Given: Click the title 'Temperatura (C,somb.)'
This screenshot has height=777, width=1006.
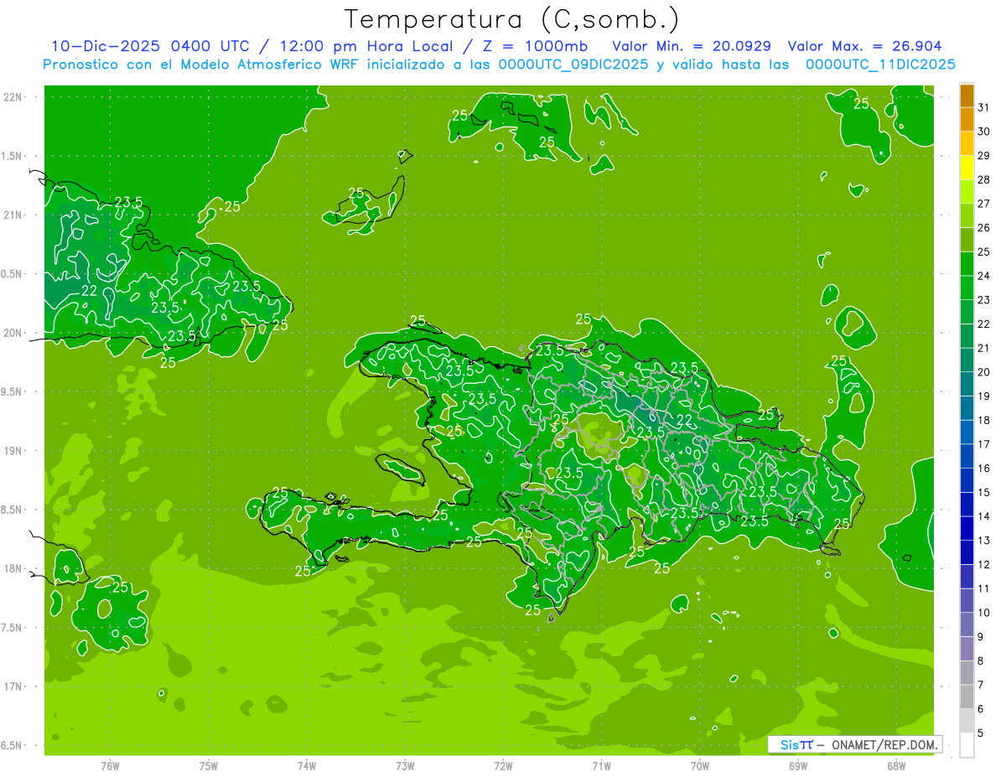Looking at the screenshot, I should (x=511, y=19).
